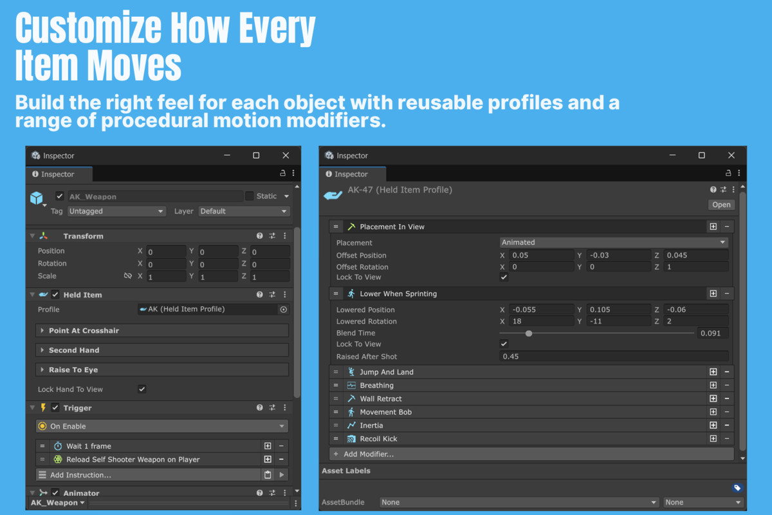The width and height of the screenshot is (772, 515).
Task: Click the lock icon in the AK_Weapon Inspector
Action: point(282,174)
